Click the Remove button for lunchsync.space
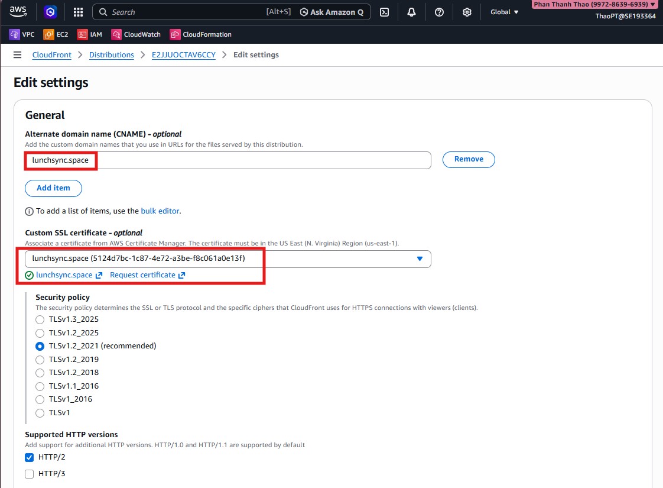 click(469, 159)
